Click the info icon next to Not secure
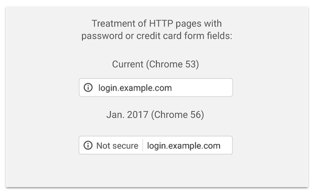The height and width of the screenshot is (195, 314). [88, 145]
